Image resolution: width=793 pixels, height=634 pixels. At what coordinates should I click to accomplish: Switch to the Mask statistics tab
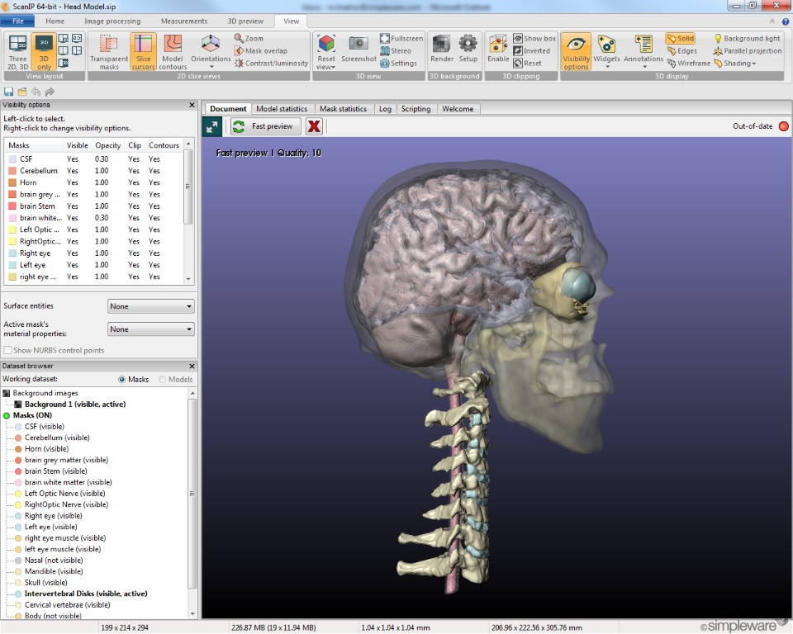(x=343, y=109)
